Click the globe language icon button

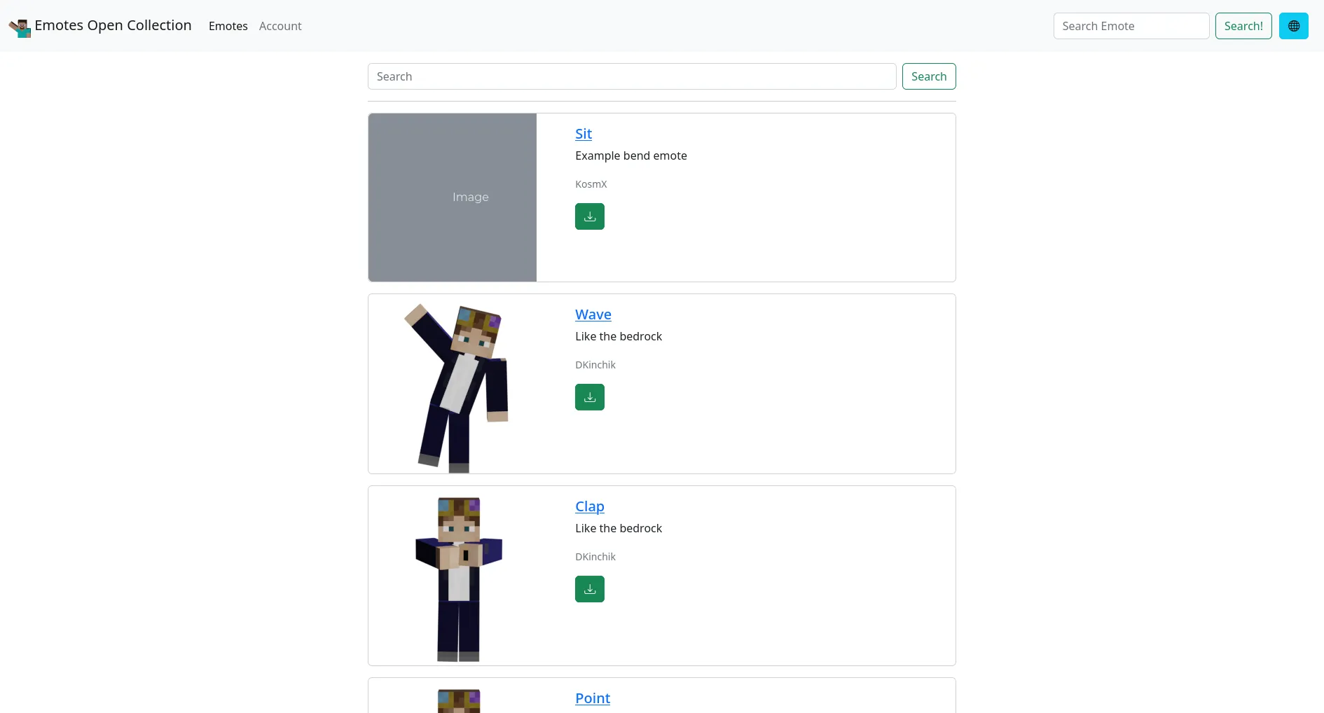[1293, 26]
